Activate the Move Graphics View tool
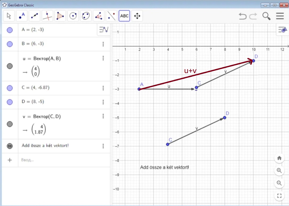Image resolution: width=289 pixels, height=206 pixels. pos(137,16)
